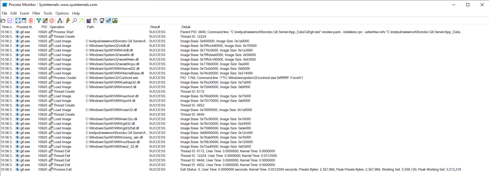The width and height of the screenshot is (489, 176).
Task: Select the Load Image row for ucrtbase.dll
Action: click(x=232, y=142)
